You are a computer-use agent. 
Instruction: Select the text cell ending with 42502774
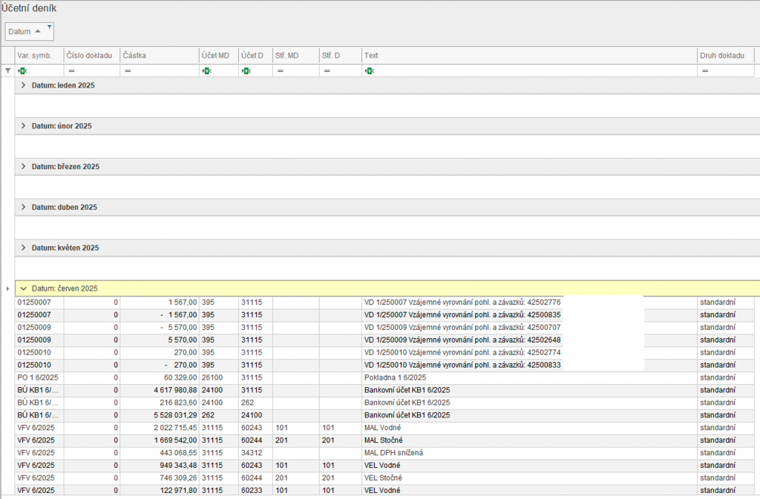(x=529, y=352)
